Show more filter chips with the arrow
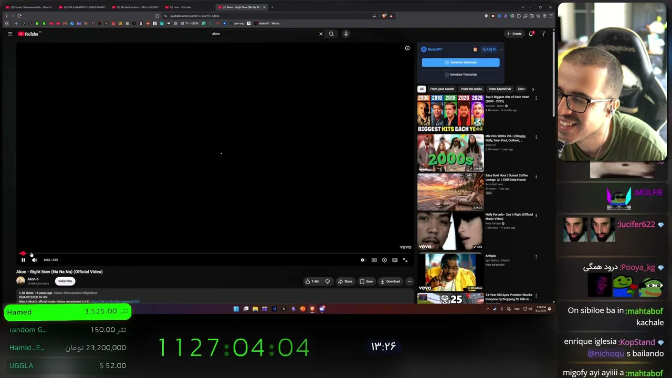 [533, 89]
